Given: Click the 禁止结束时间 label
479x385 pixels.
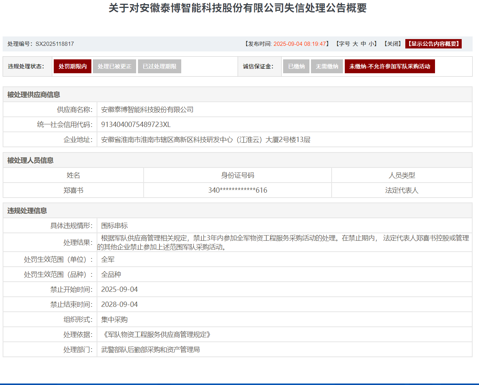Looking at the screenshot, I should [x=71, y=305].
